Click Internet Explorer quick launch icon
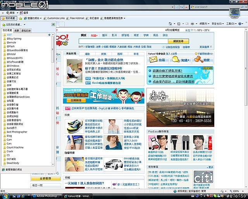 point(23,196)
